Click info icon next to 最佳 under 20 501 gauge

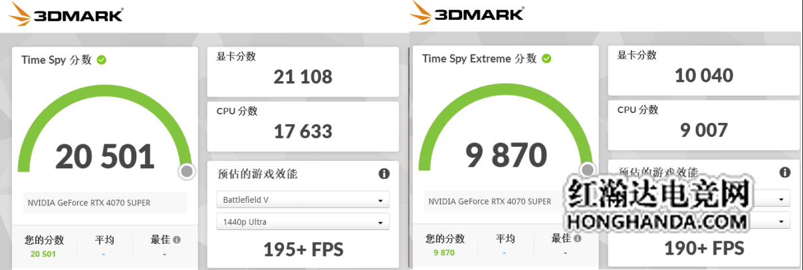pos(177,239)
